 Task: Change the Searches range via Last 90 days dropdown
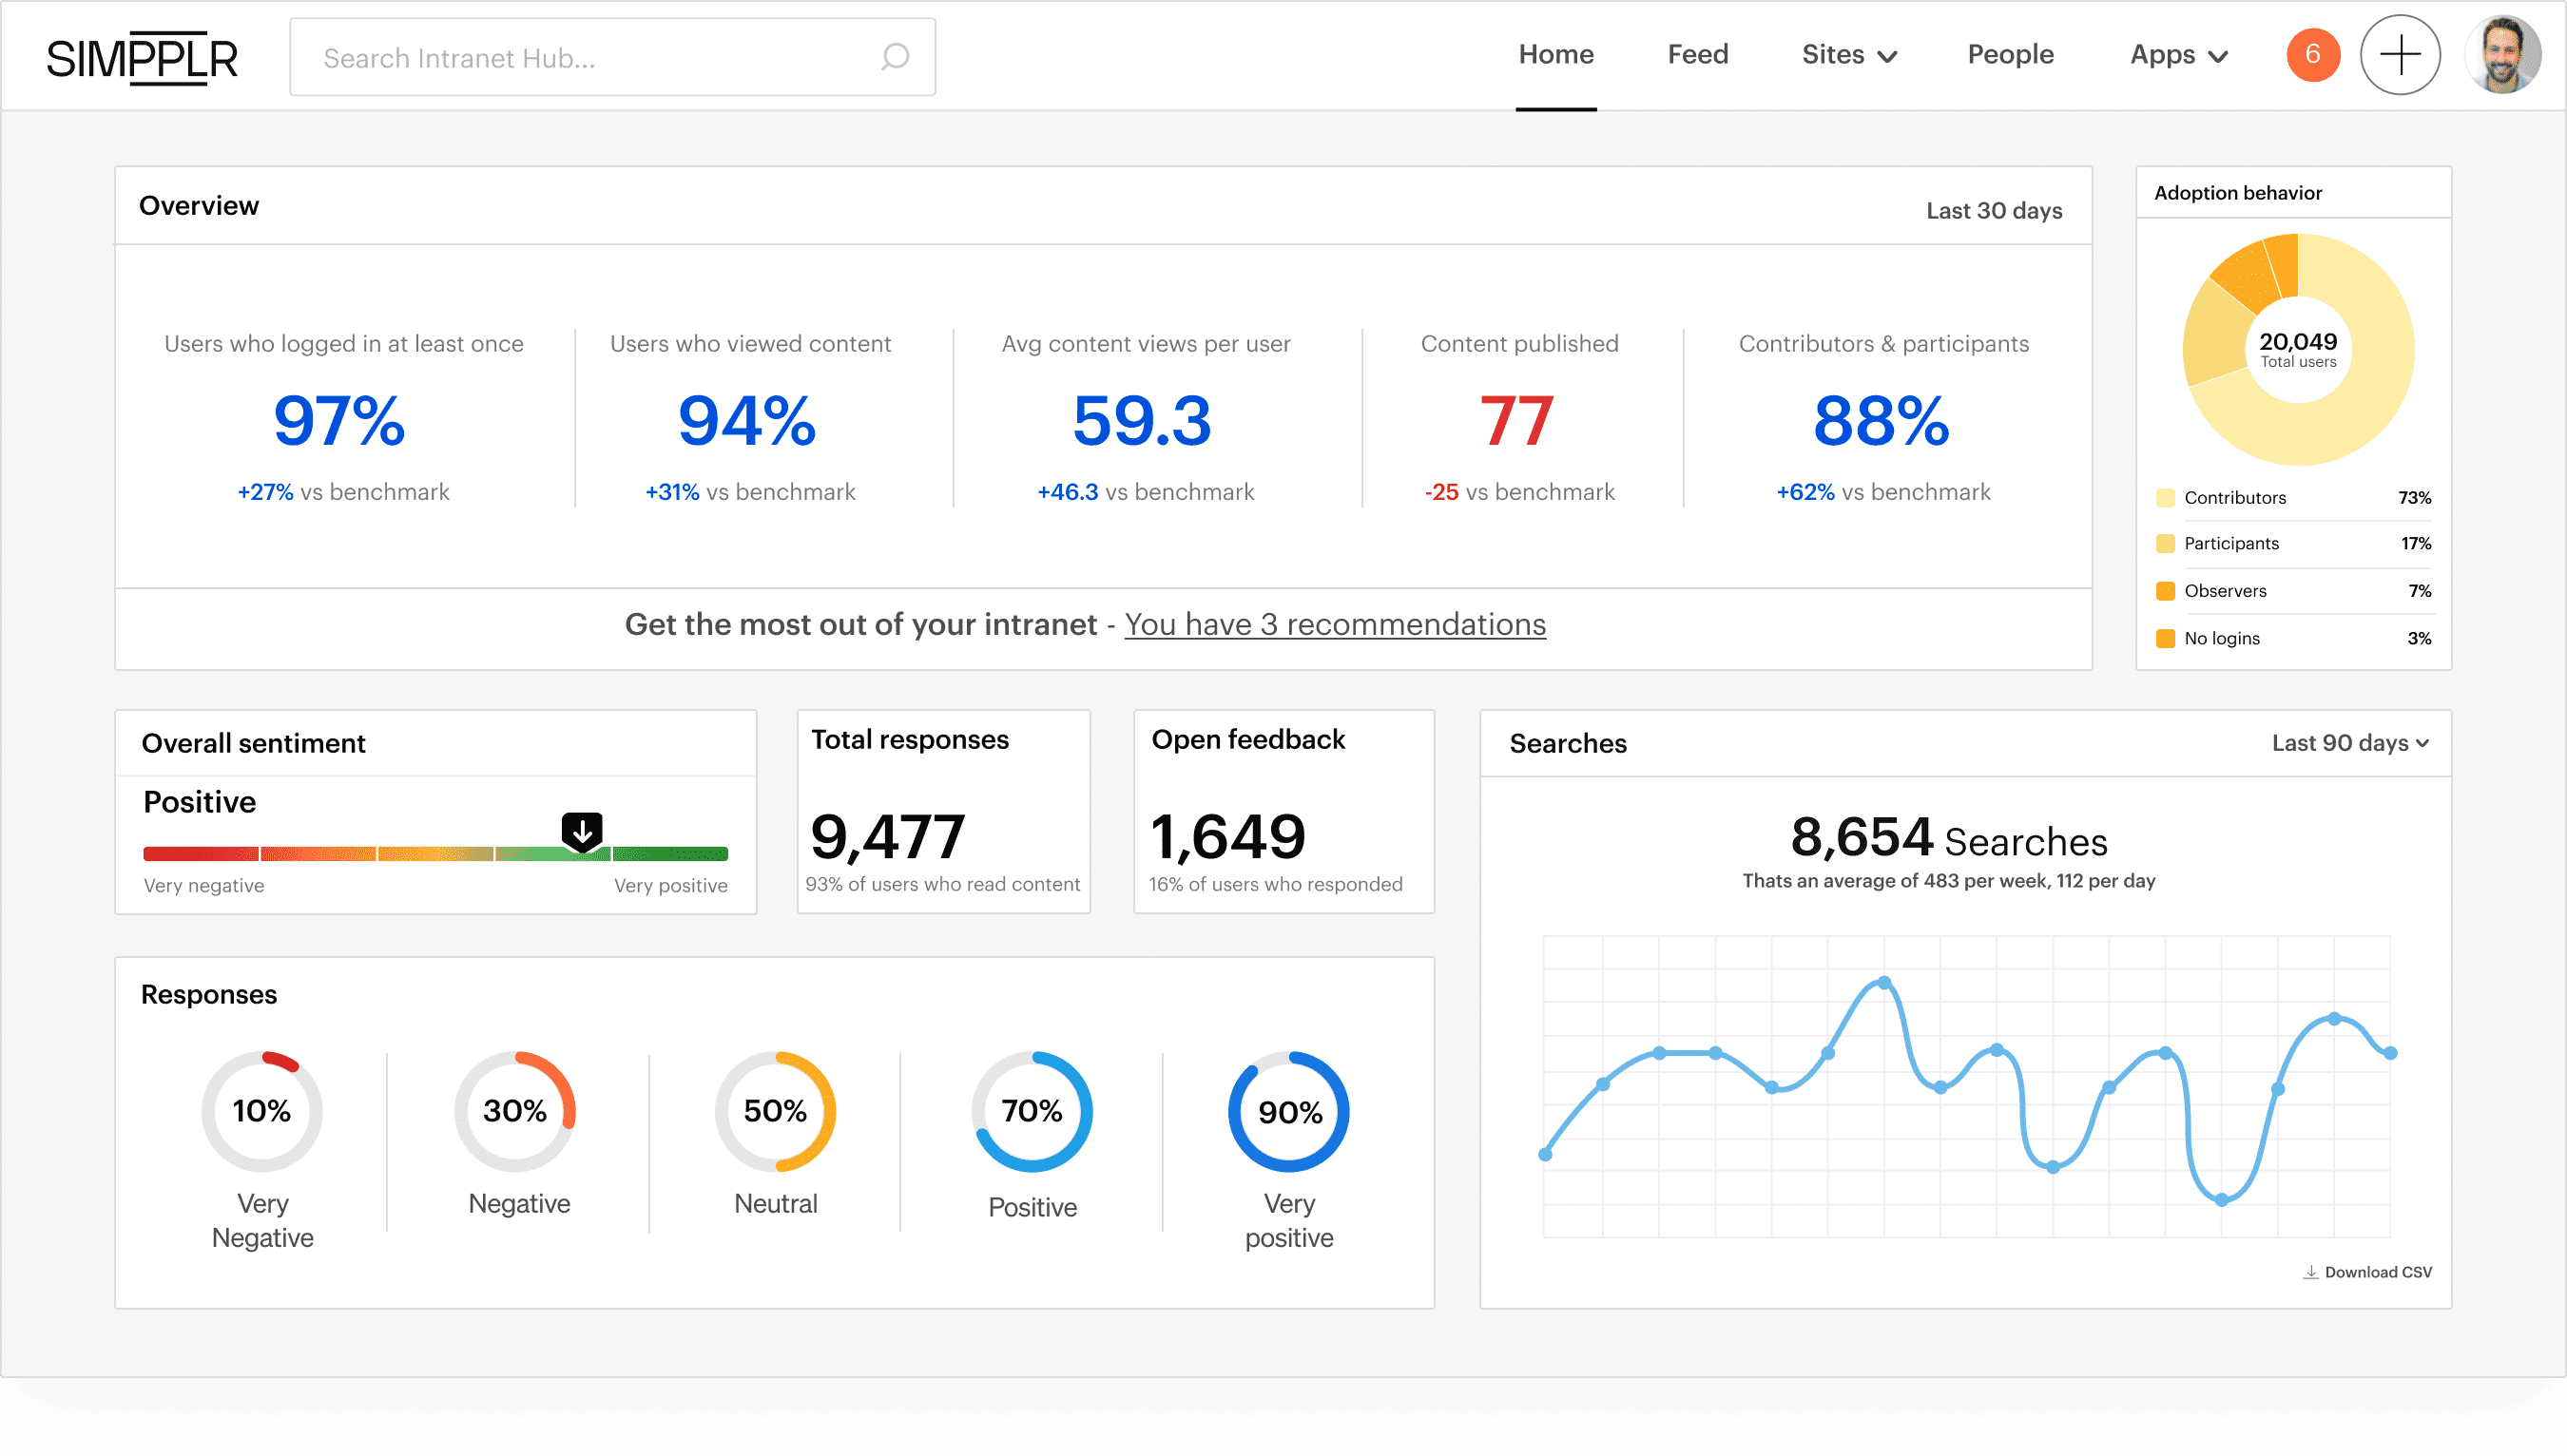coord(2350,743)
